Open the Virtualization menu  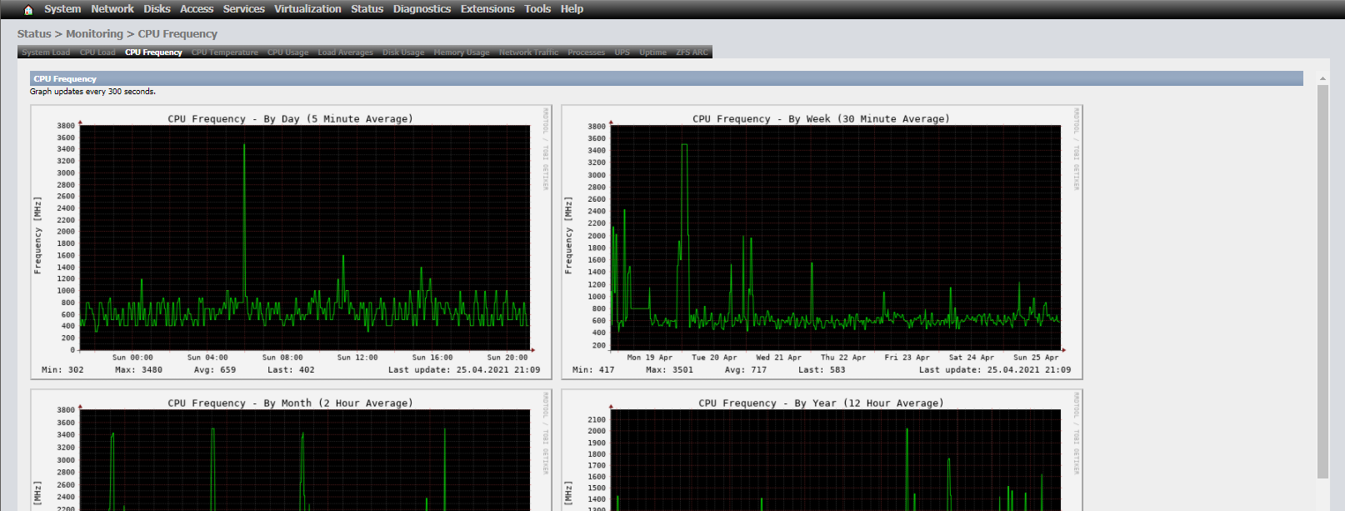click(307, 9)
